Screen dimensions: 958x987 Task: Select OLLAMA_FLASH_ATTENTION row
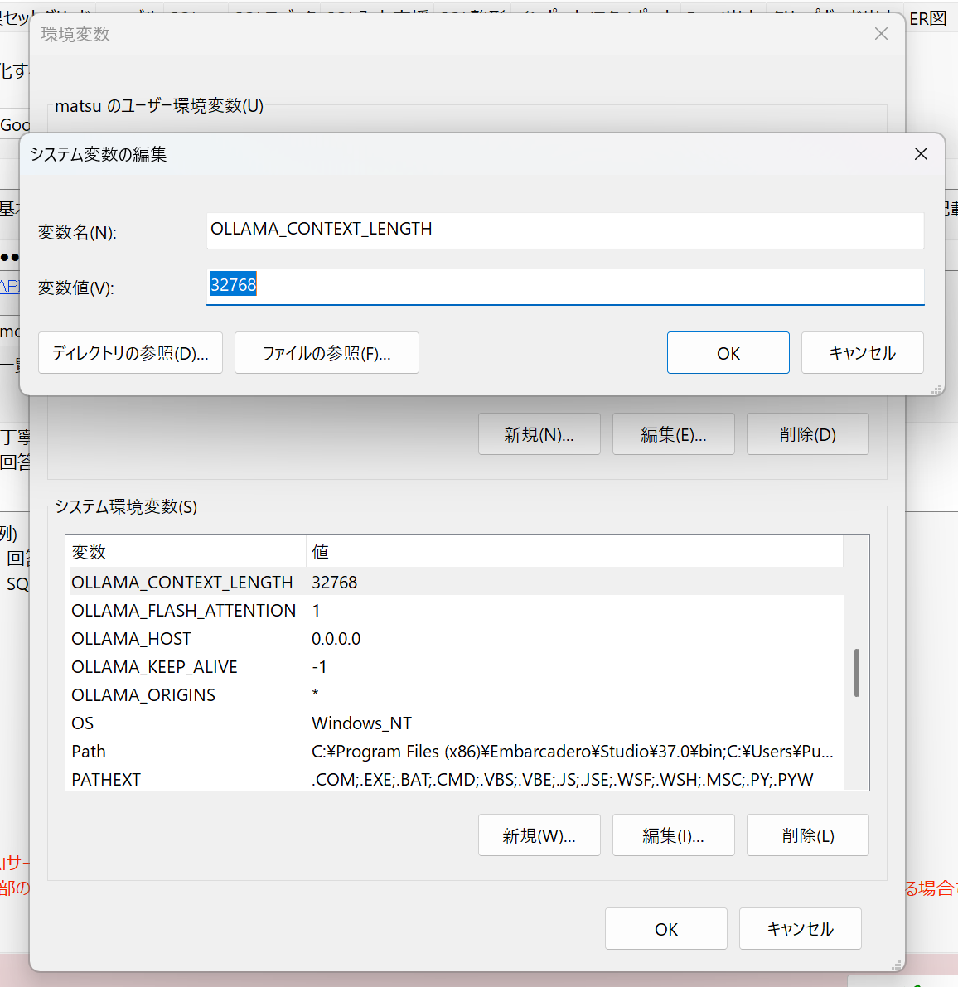coord(183,611)
